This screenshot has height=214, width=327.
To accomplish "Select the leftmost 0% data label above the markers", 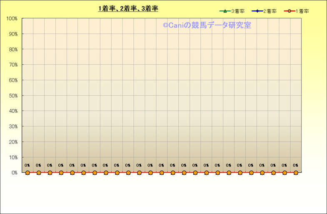I will pos(27,166).
